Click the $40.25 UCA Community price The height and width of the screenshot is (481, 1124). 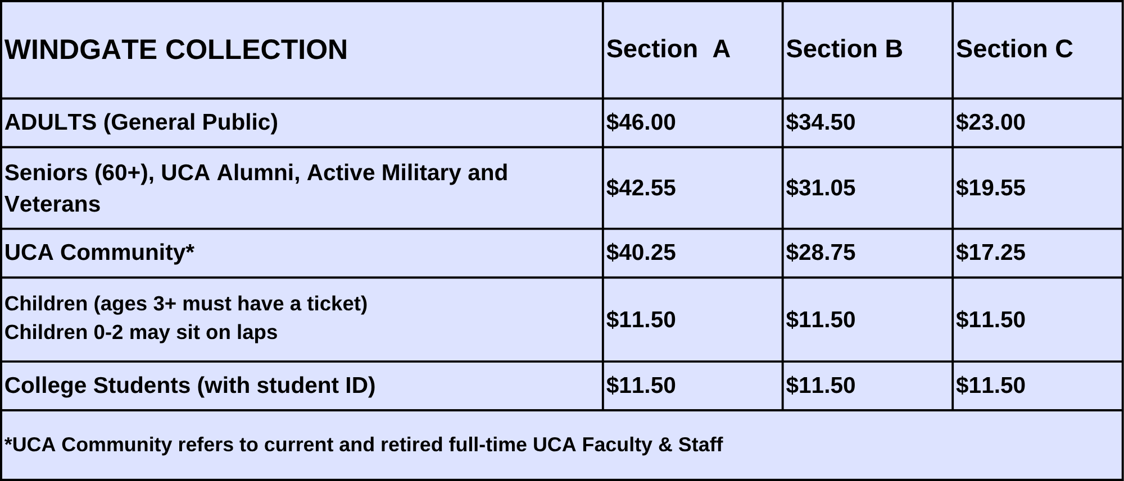click(x=641, y=253)
